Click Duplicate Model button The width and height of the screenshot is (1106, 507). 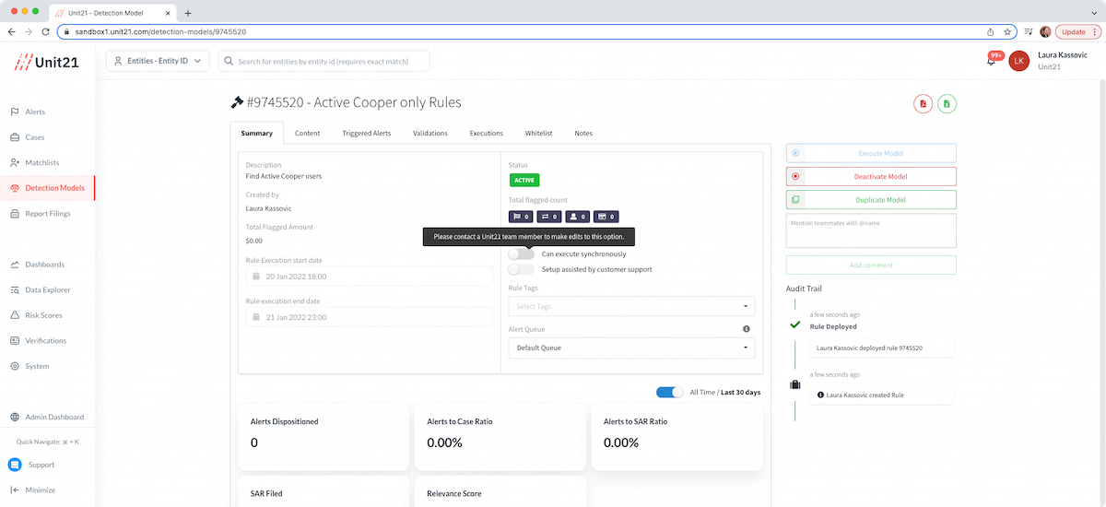point(871,199)
